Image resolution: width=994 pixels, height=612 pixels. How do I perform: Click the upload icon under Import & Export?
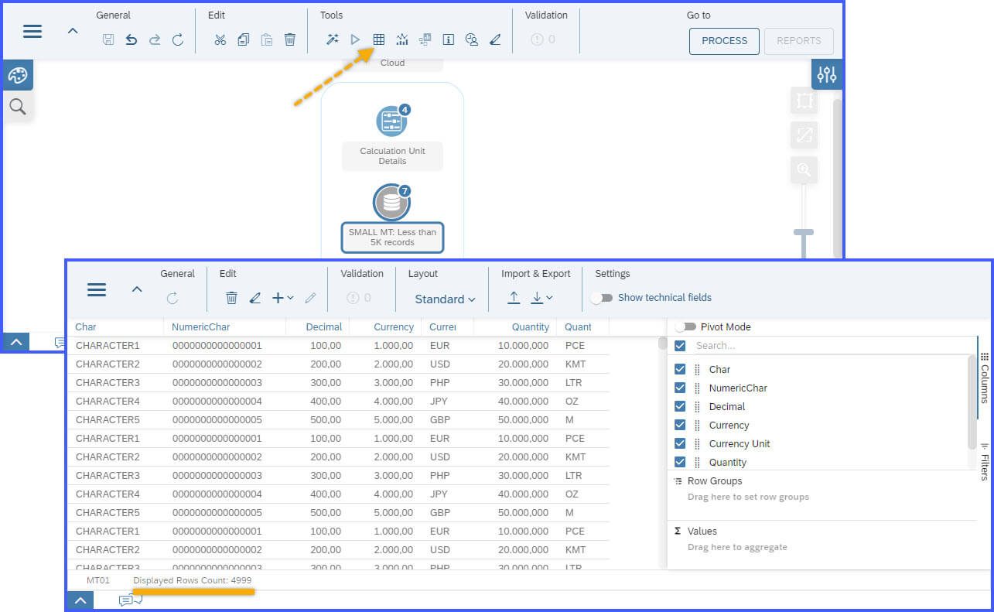514,297
